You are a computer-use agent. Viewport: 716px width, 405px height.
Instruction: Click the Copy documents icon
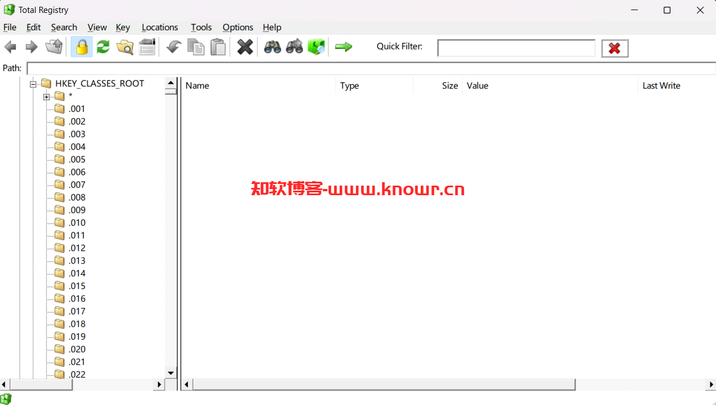point(196,47)
